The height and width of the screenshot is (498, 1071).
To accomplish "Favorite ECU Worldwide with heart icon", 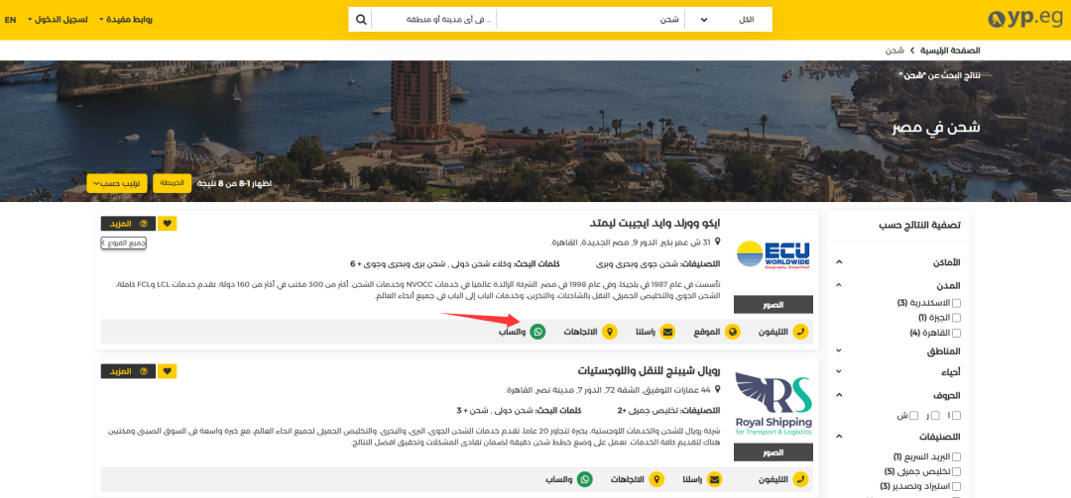I will (168, 223).
